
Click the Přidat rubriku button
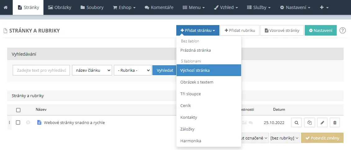240,30
